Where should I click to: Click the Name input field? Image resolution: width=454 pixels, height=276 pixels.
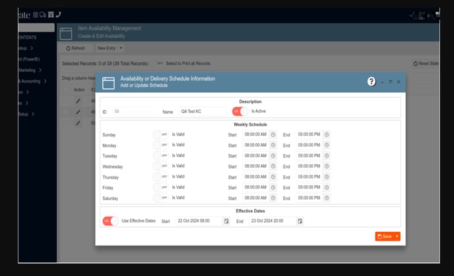point(202,112)
